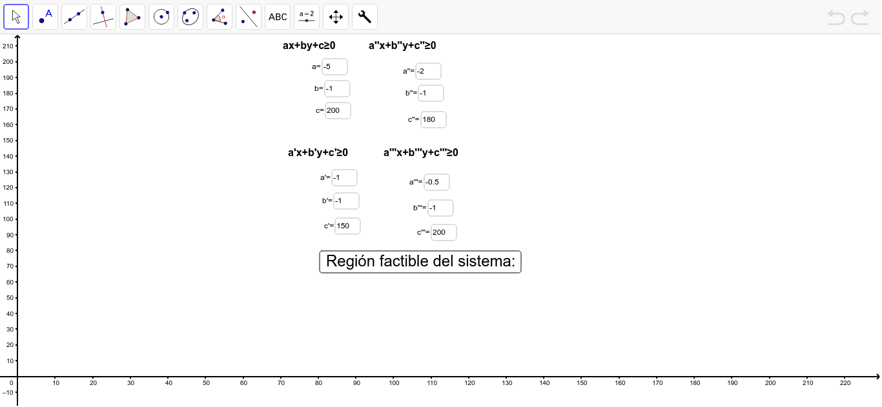
Task: Click the 50 label on the x-axis
Action: click(x=206, y=383)
